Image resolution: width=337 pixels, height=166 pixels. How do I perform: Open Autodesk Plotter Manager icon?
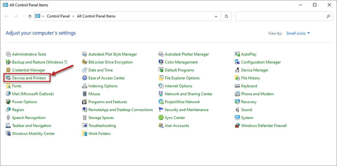tap(161, 54)
